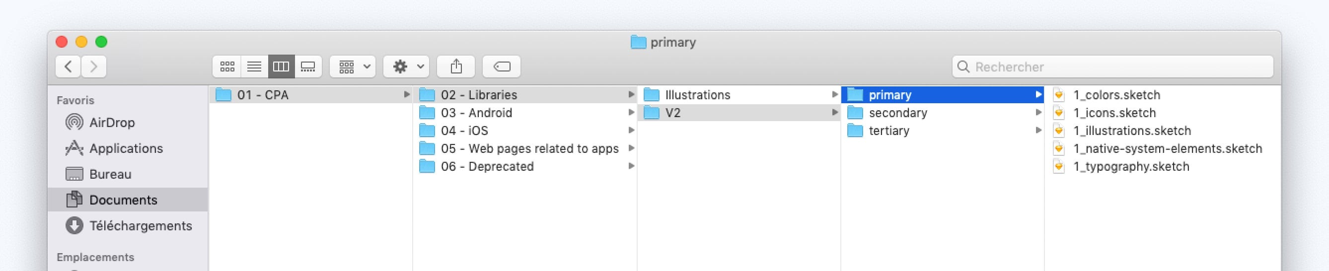Image resolution: width=1329 pixels, height=271 pixels.
Task: Open Applications in the sidebar
Action: [128, 148]
